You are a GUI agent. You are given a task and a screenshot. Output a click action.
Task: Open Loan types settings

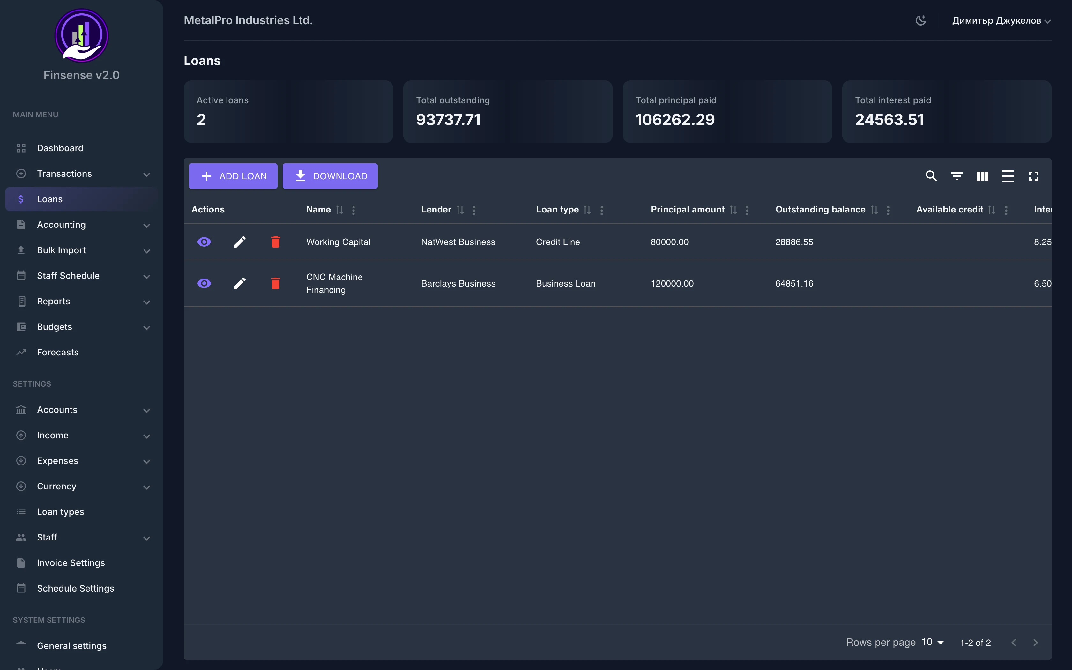[x=81, y=512]
